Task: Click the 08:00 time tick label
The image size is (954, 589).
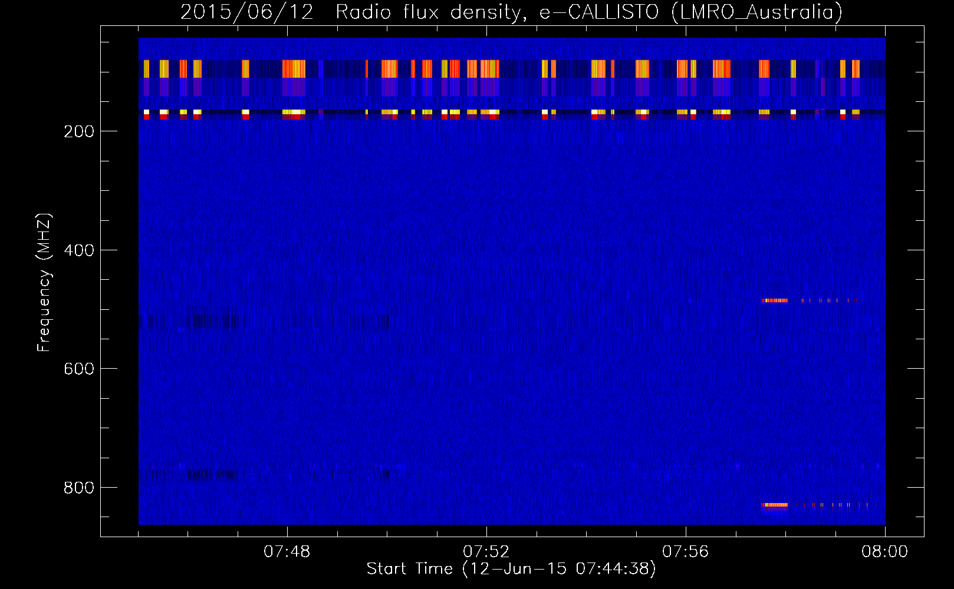Action: [x=884, y=552]
